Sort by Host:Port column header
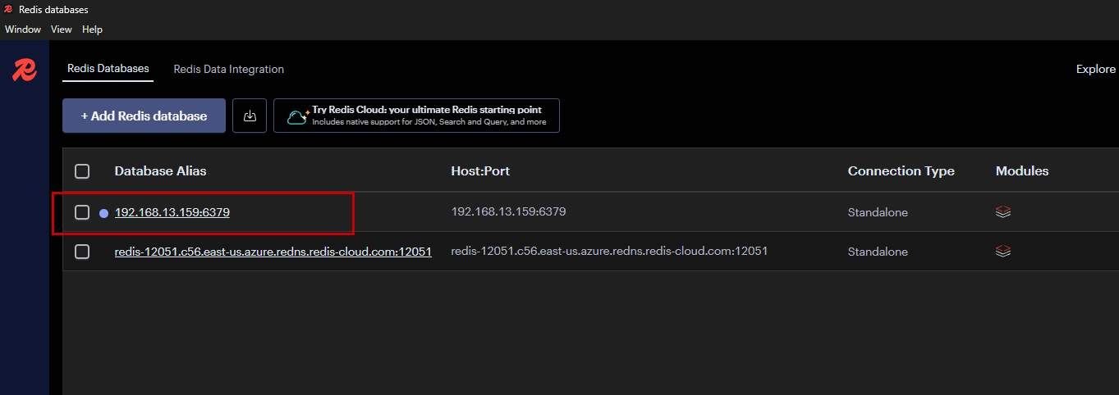 coord(480,171)
